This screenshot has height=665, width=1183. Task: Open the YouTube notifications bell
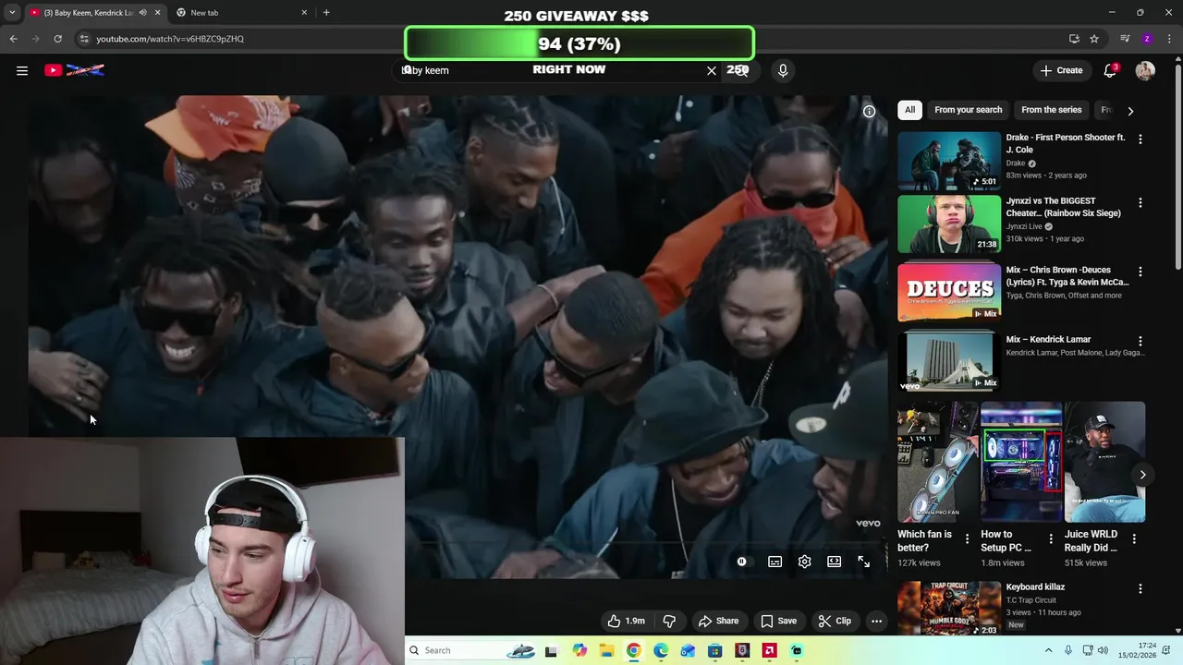click(x=1110, y=70)
